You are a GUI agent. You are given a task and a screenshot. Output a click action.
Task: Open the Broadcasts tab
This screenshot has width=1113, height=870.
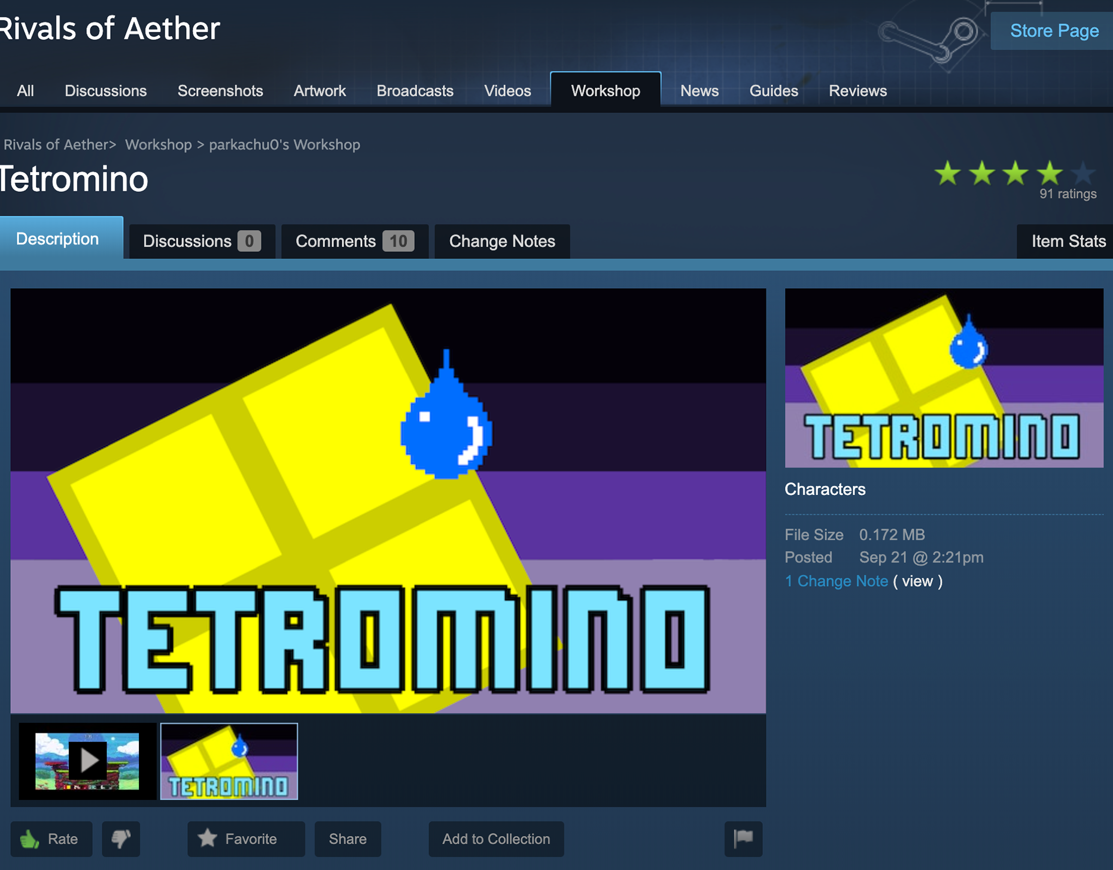415,91
